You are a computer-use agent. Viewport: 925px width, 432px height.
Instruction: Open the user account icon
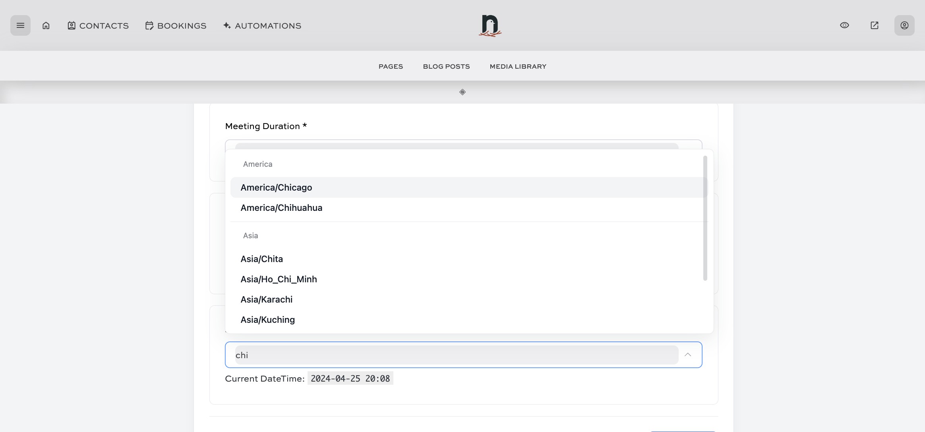pyautogui.click(x=904, y=25)
